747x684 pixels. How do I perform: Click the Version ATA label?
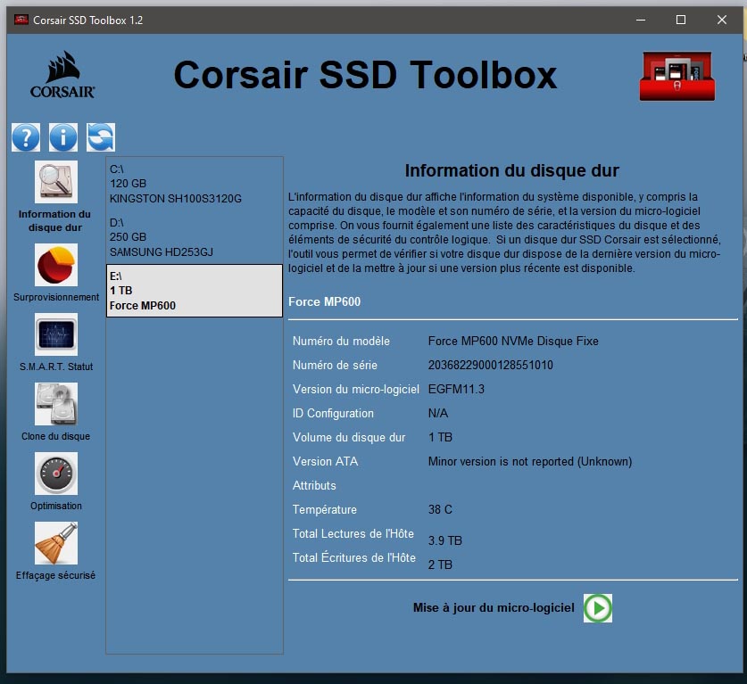point(326,461)
